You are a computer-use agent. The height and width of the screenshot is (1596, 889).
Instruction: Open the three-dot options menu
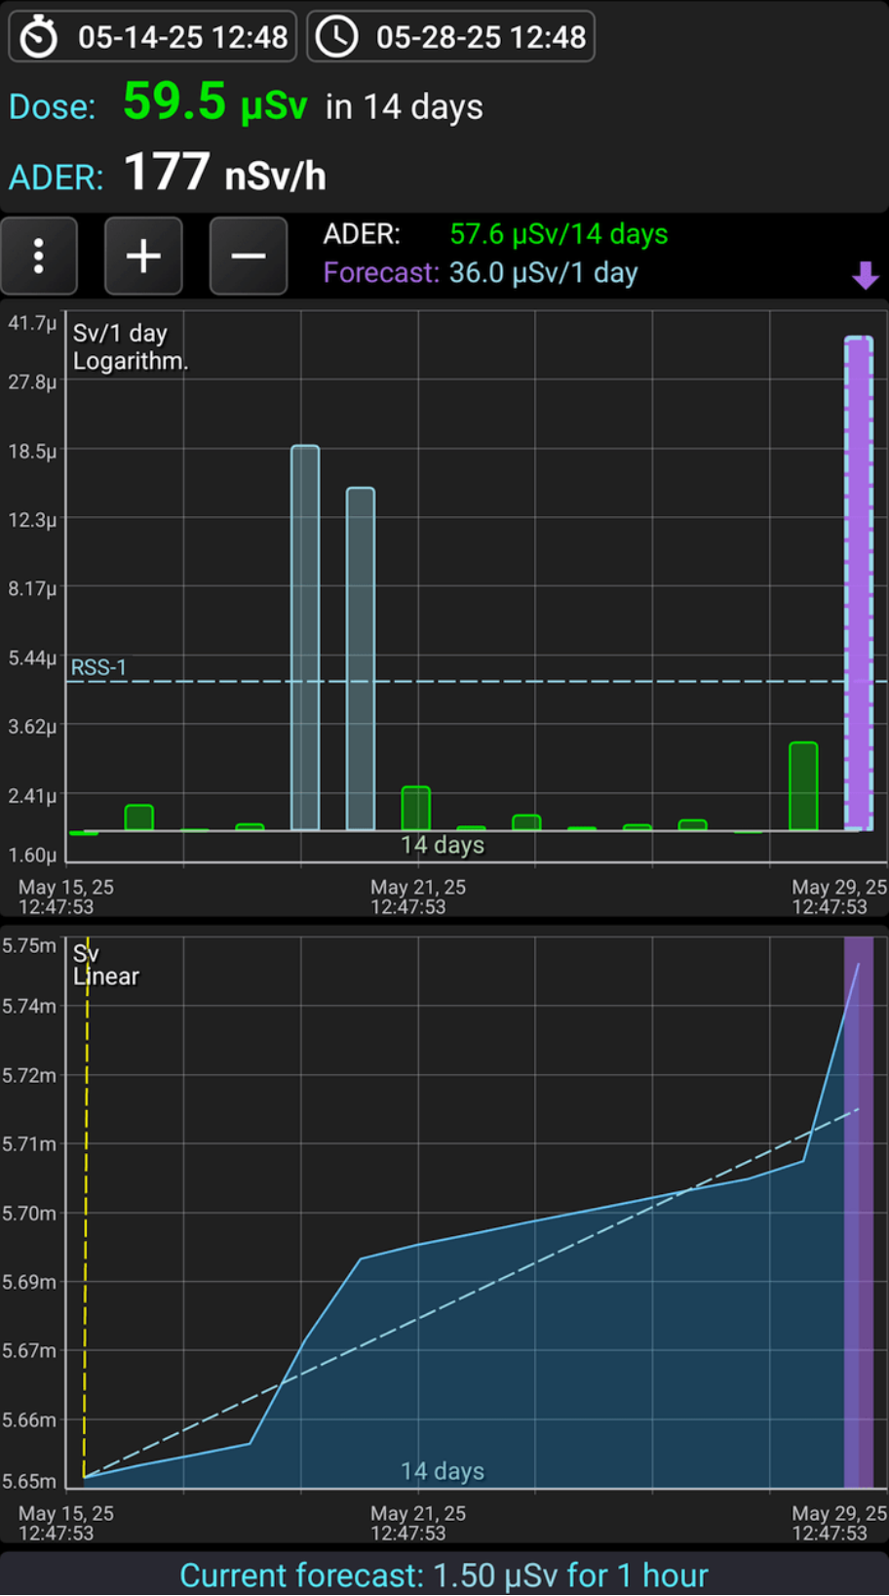point(39,256)
